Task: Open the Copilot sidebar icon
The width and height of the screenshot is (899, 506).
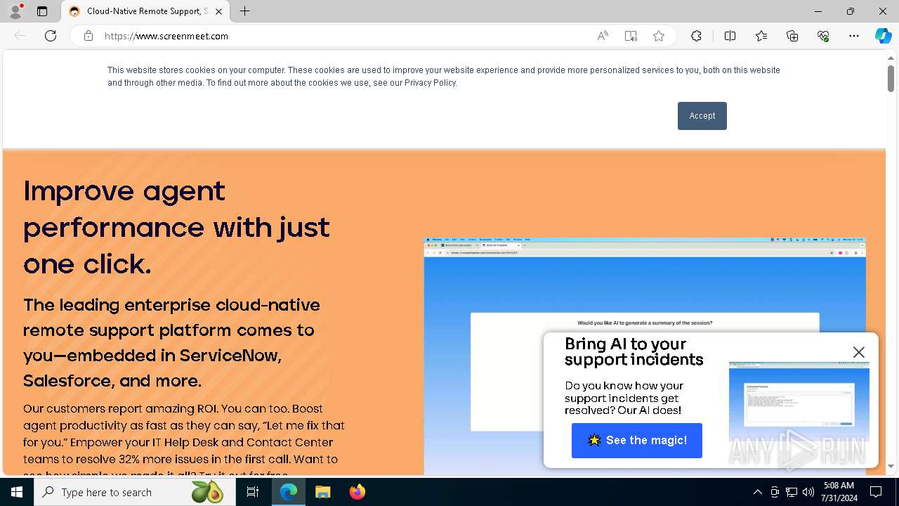Action: coord(883,36)
